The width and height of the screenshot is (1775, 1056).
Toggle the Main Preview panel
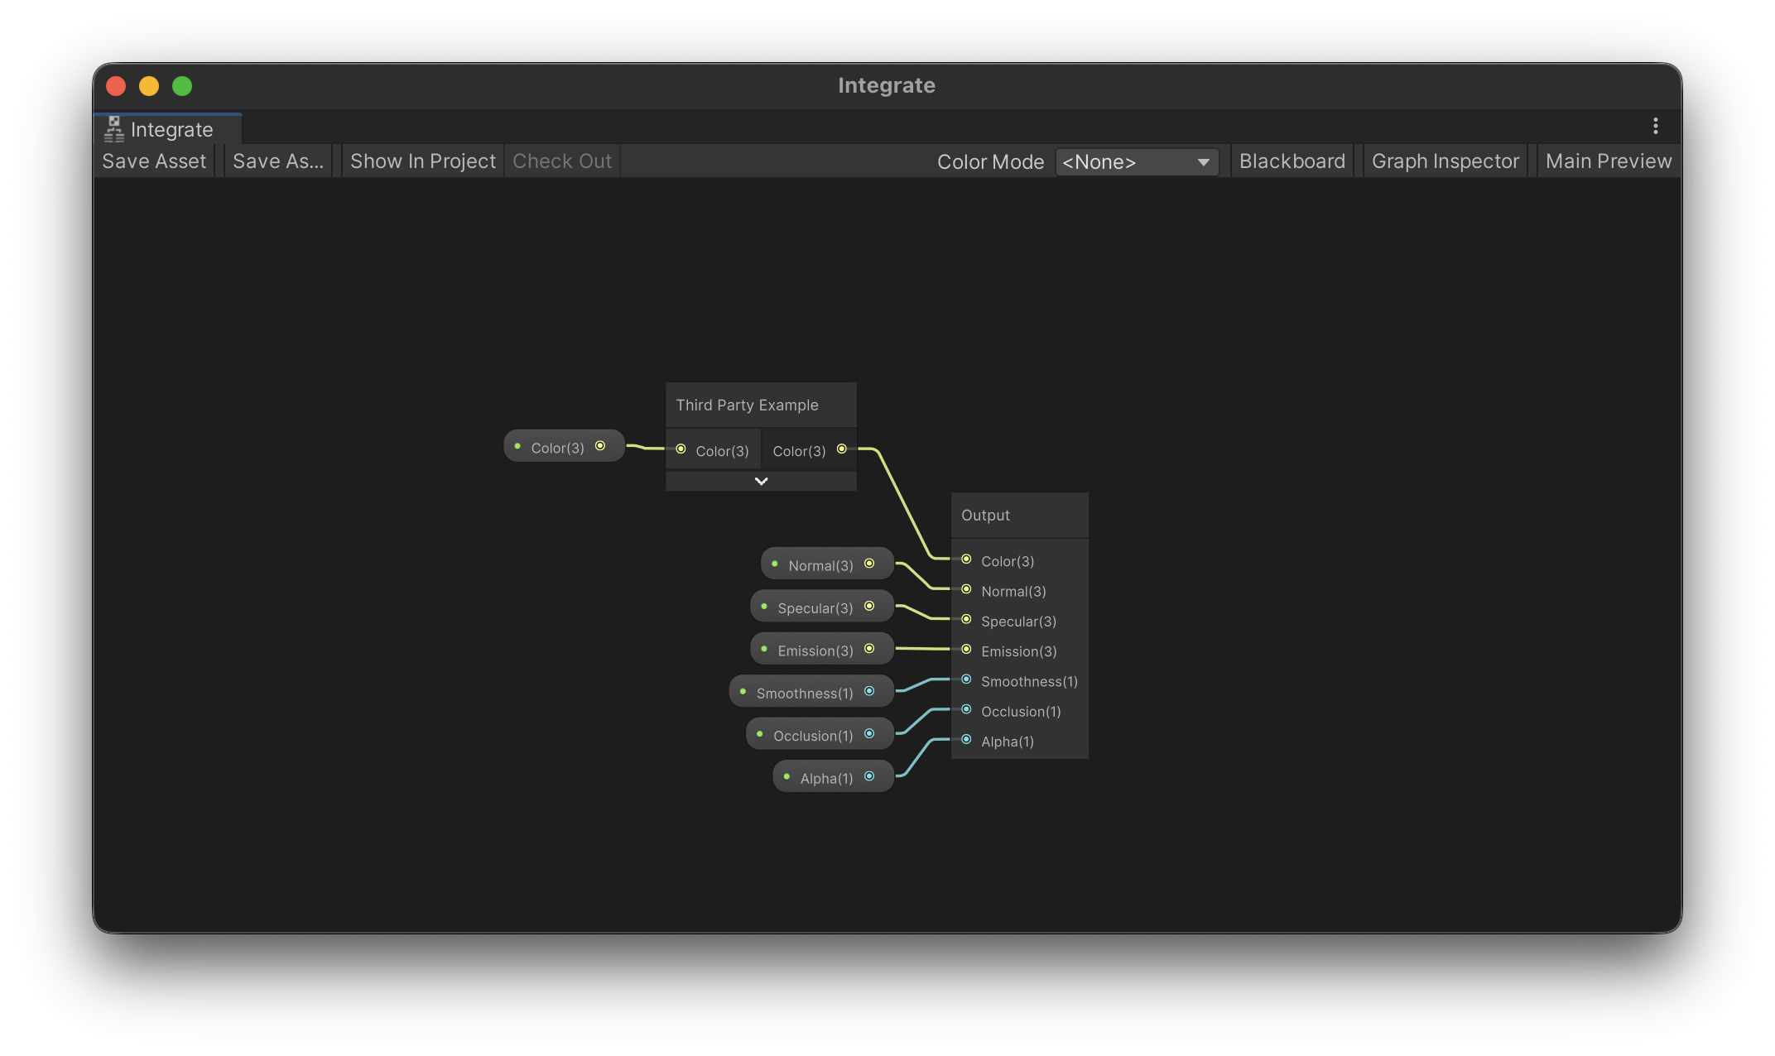pos(1608,161)
